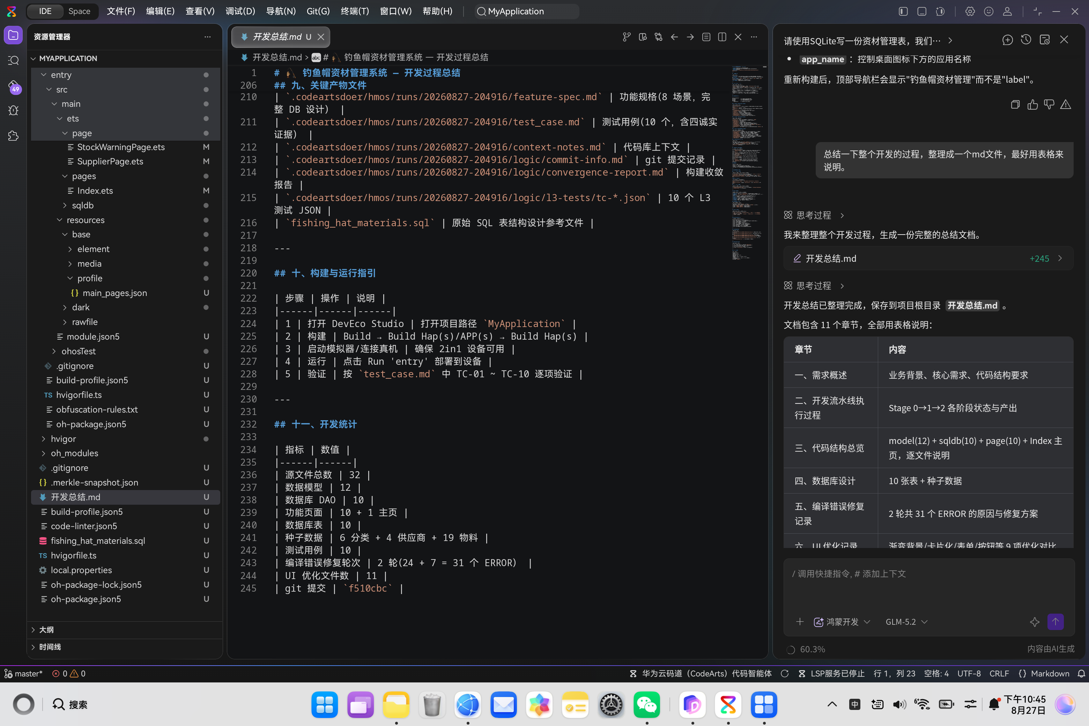Open the Explorer activity bar icon

pos(13,35)
